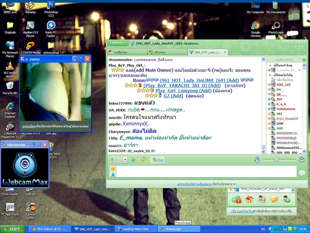
Task: Click the send message speech bubble icon
Action: 302,173
